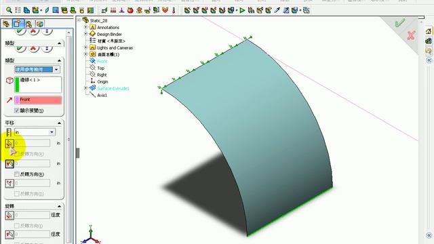The image size is (434, 244).
Task: Click the first rotation angle icon
Action: 9,216
